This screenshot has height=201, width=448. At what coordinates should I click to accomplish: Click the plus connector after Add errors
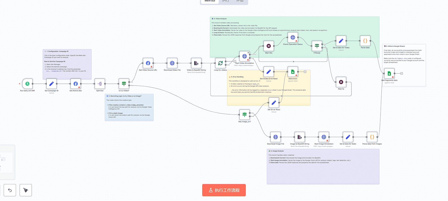(x=305, y=72)
